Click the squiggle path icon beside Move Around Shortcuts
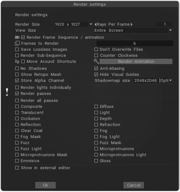 [17, 61]
